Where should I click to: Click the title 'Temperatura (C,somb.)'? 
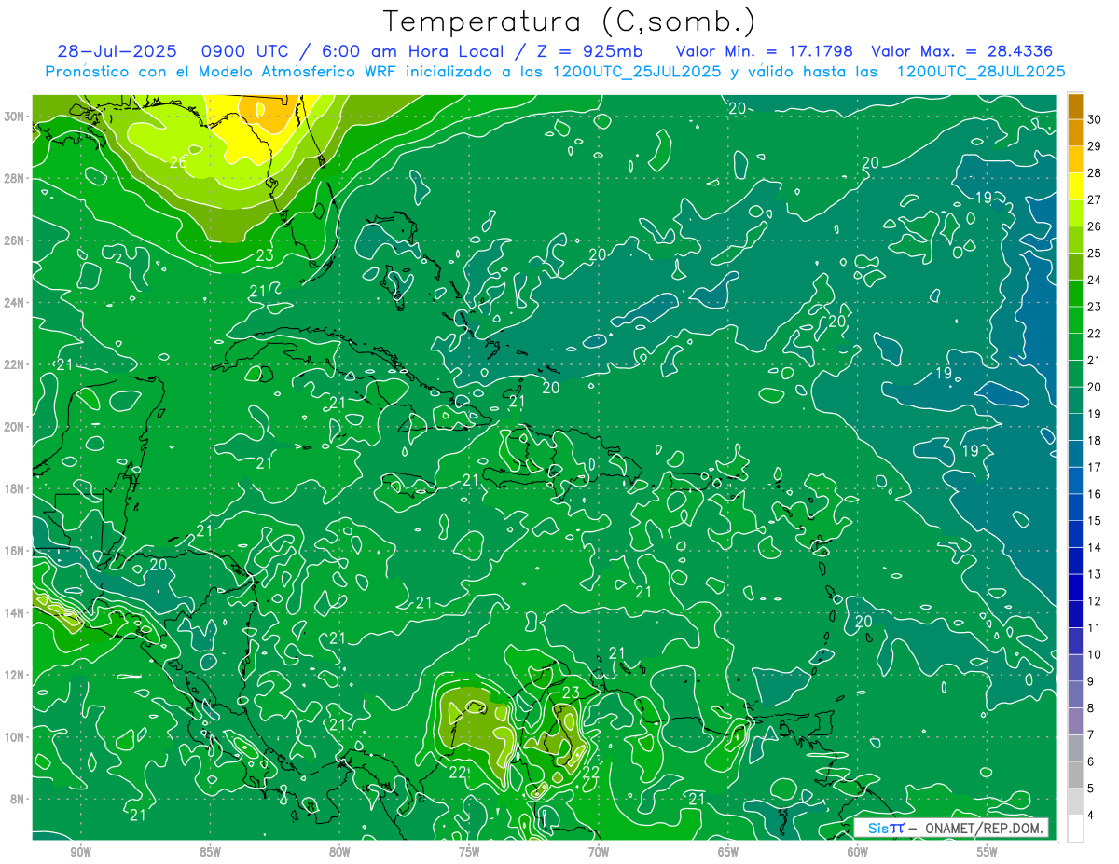(570, 21)
